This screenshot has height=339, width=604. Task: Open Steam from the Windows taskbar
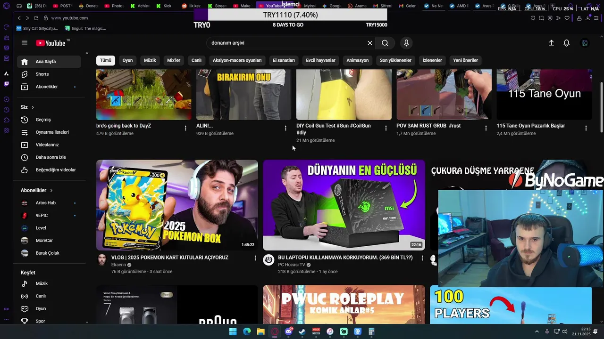[302, 331]
